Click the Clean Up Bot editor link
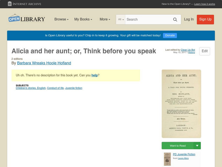Viewport: 222px width, 167px height. point(187,49)
